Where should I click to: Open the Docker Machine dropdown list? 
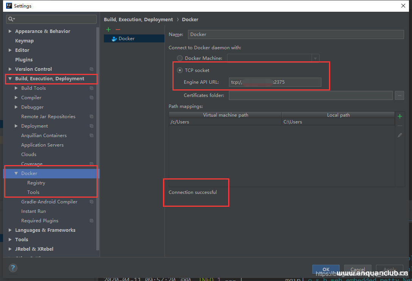(315, 58)
